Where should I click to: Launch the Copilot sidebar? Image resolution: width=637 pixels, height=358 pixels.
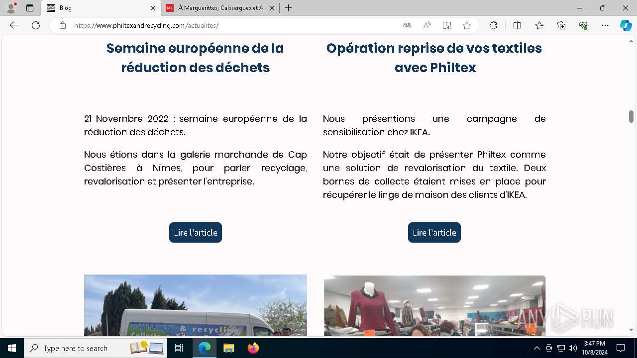(x=626, y=25)
